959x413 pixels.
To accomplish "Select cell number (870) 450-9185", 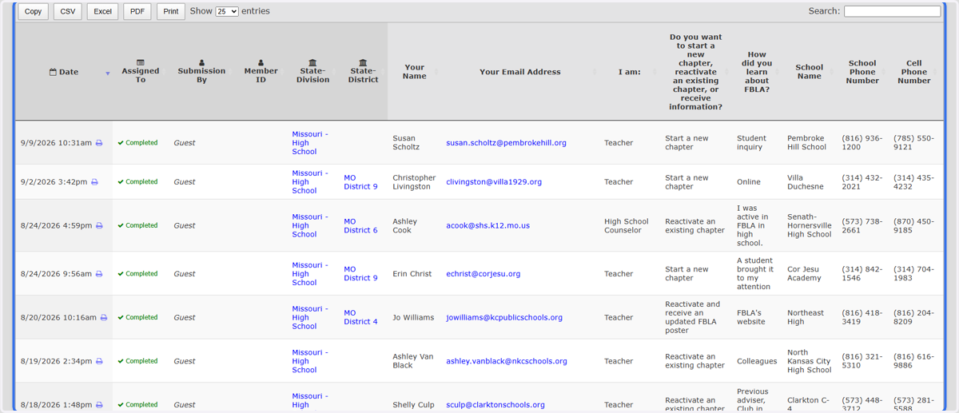I will pos(913,226).
